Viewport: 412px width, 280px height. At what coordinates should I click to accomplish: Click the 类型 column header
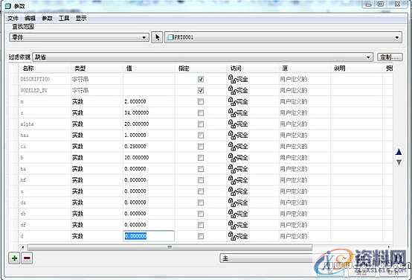(x=97, y=69)
